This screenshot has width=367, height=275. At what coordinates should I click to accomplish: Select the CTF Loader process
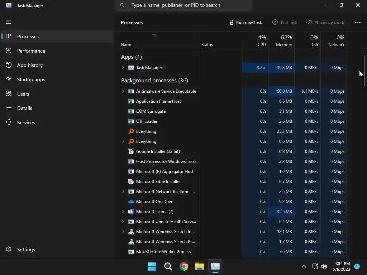tap(231, 121)
